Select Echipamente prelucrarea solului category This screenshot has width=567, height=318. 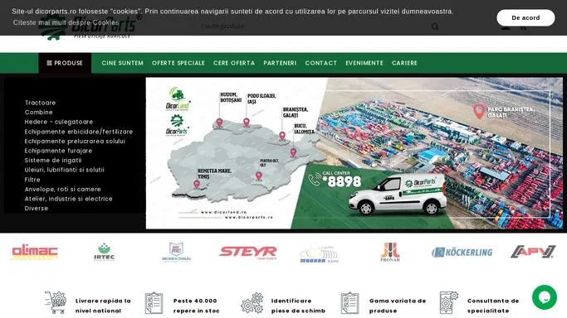tap(75, 142)
